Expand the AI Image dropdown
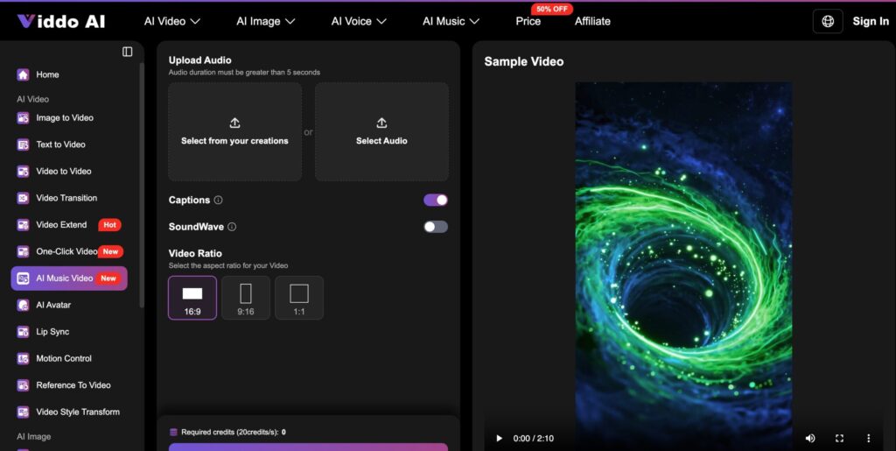 click(266, 21)
